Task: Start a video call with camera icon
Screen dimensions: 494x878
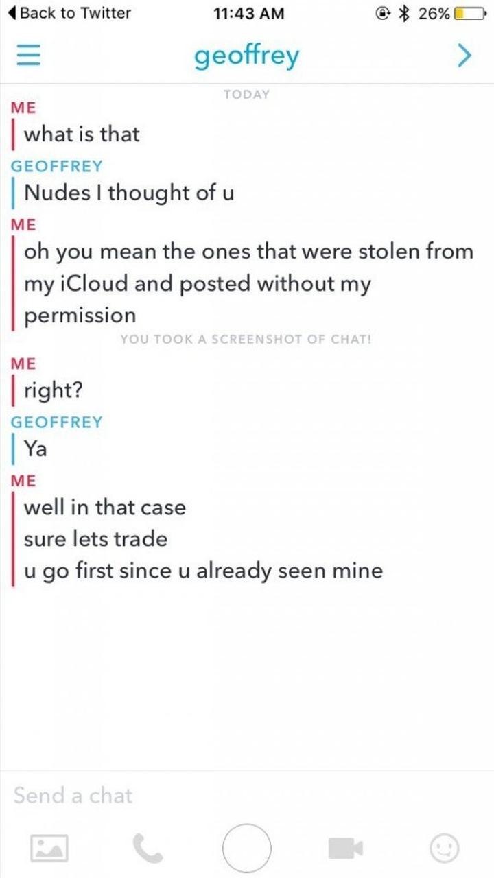Action: (346, 849)
